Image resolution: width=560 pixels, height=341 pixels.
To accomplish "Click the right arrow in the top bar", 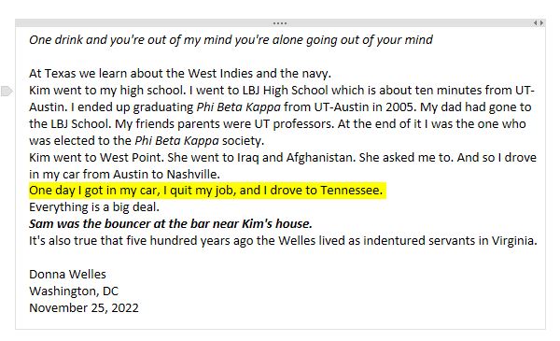I will tap(541, 22).
